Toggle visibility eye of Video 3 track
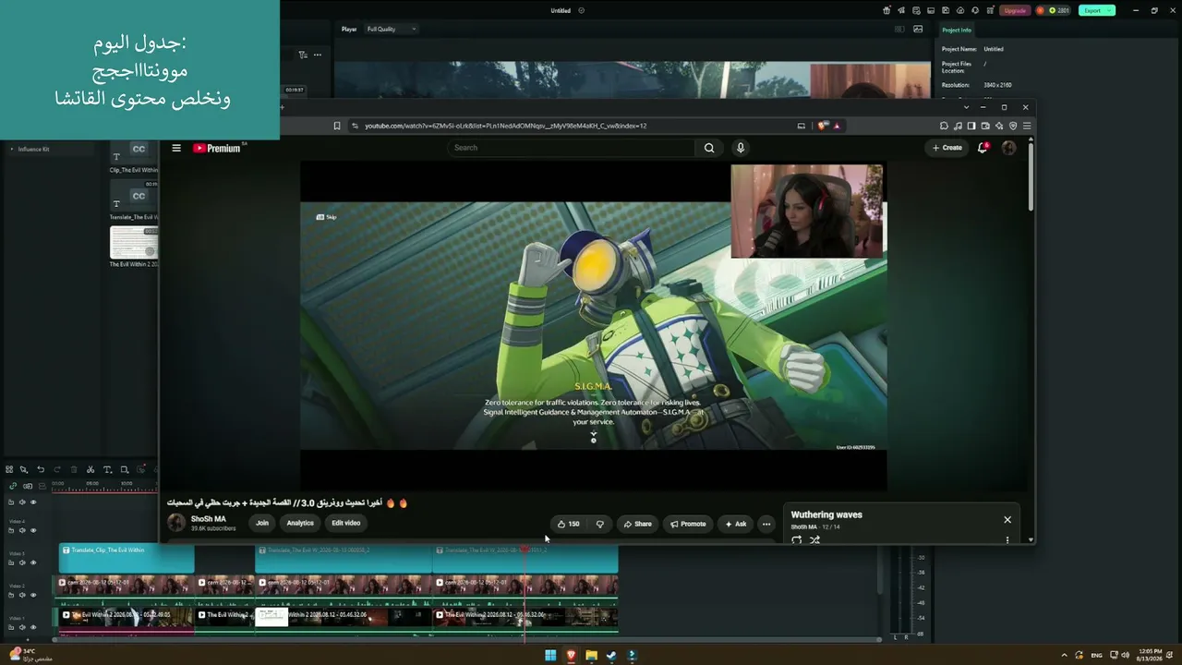Image resolution: width=1182 pixels, height=665 pixels. (33, 562)
